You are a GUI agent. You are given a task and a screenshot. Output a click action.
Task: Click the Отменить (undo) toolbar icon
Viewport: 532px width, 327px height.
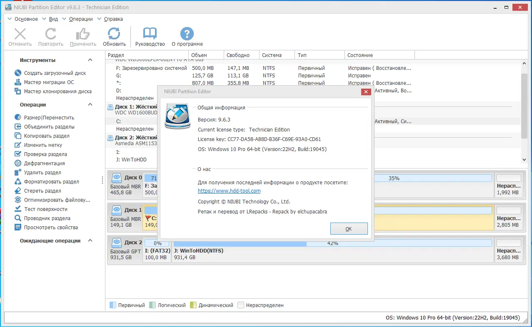pos(20,34)
